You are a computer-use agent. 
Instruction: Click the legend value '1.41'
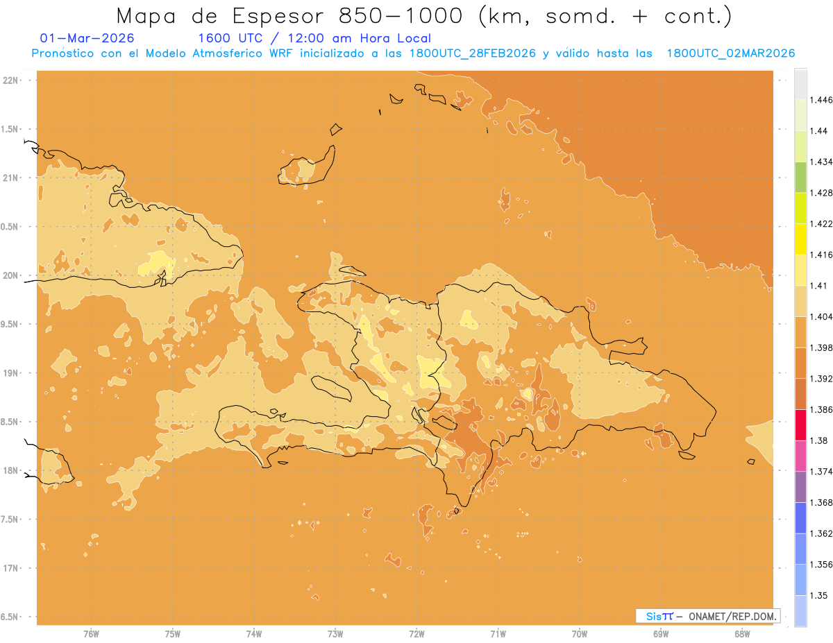click(818, 286)
